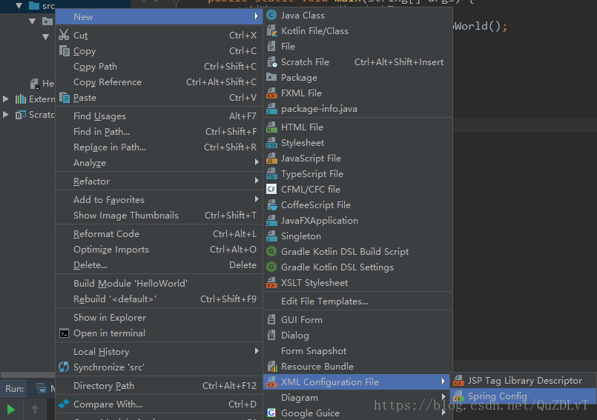
Task: Click the CoffeeScript File icon
Action: [271, 205]
